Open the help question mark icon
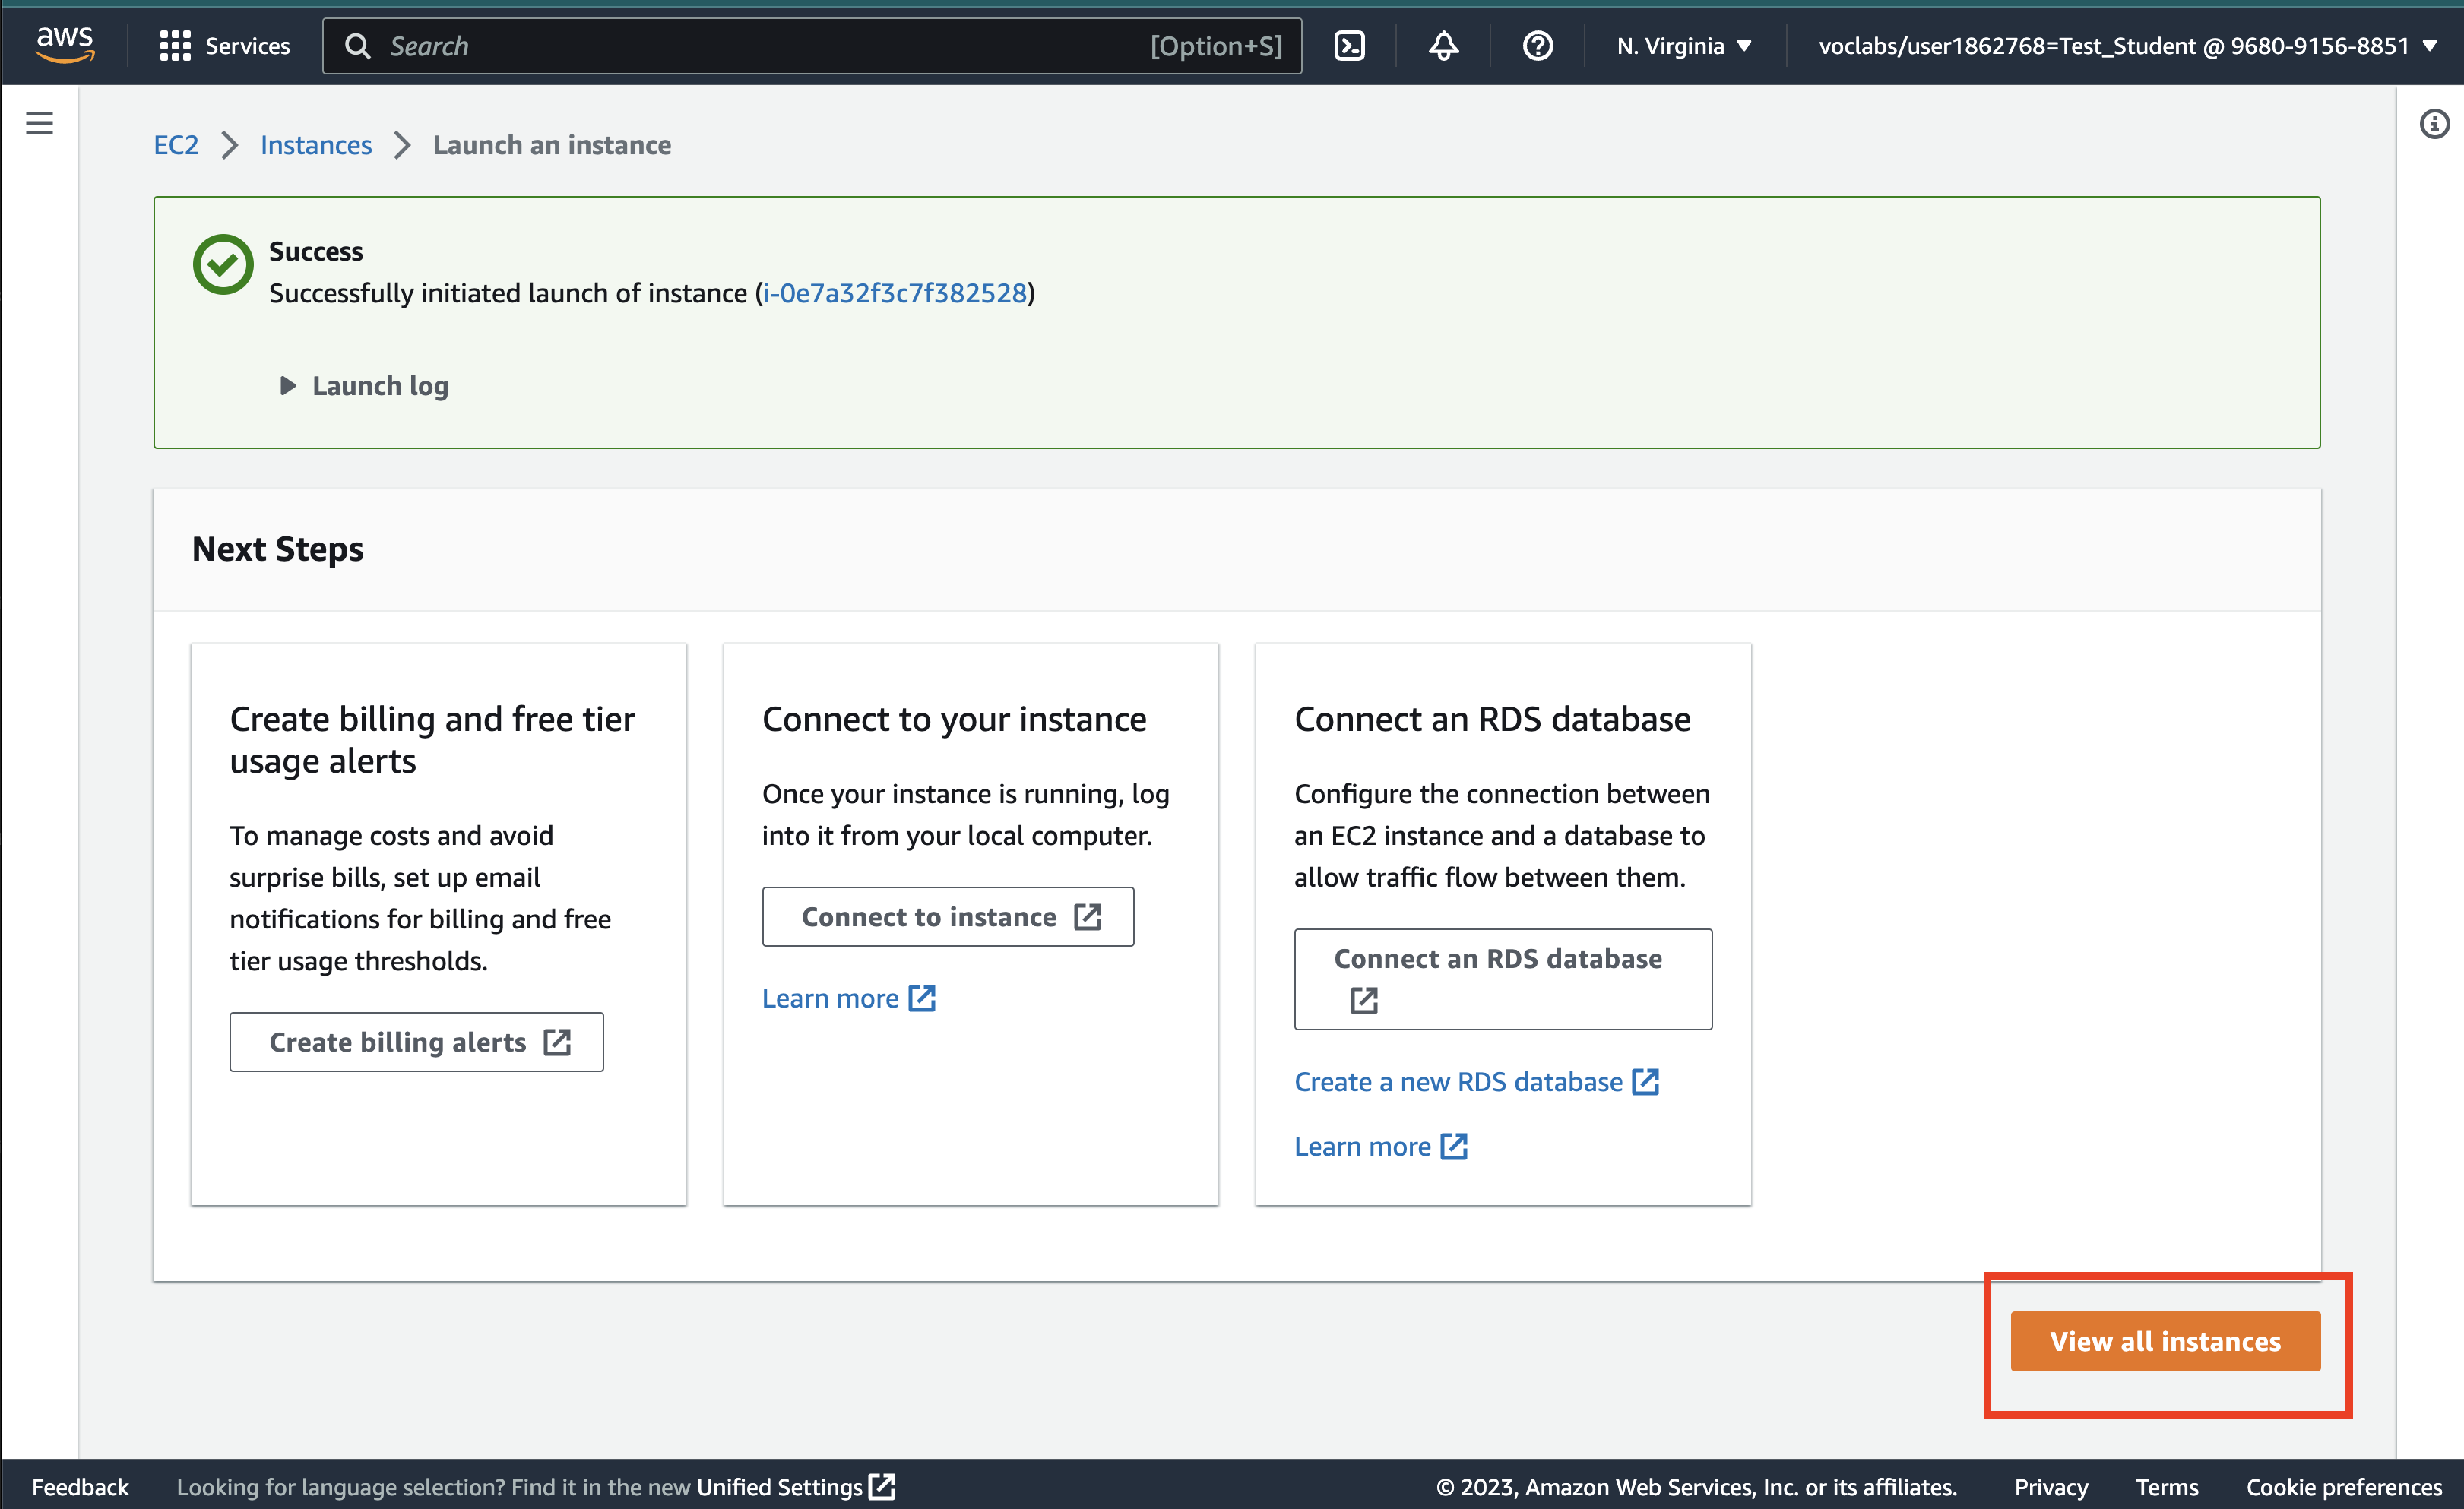The width and height of the screenshot is (2464, 1509). (1537, 46)
